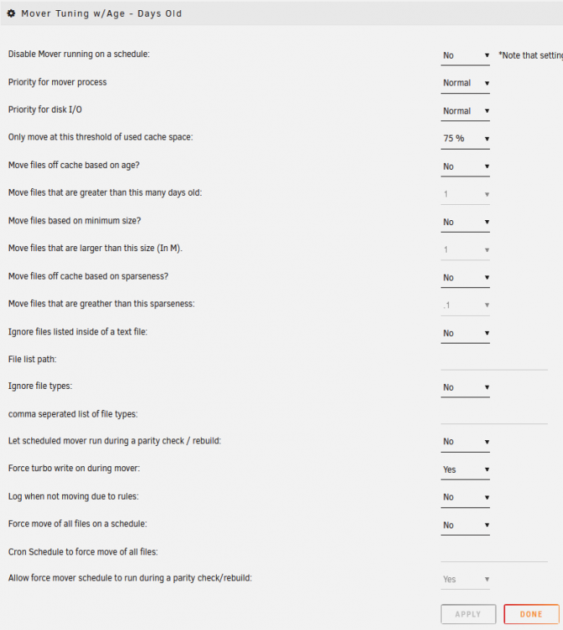
Task: Open the Ignore file types dropdown
Action: [465, 388]
